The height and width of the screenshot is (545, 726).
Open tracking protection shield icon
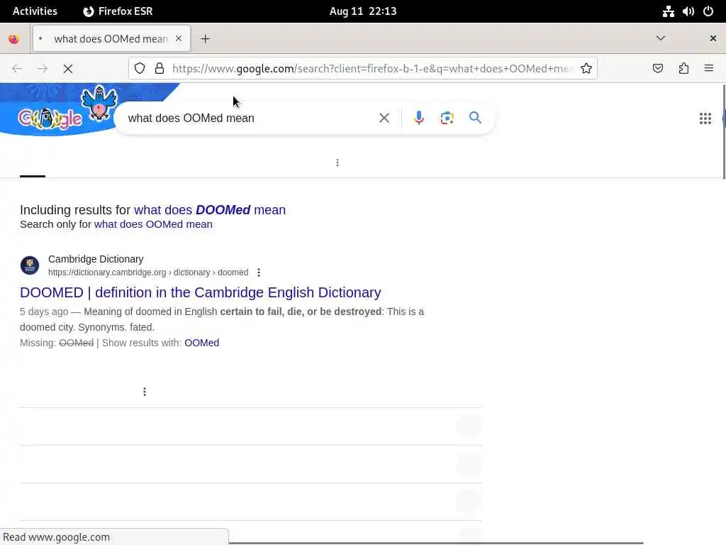[x=140, y=69]
